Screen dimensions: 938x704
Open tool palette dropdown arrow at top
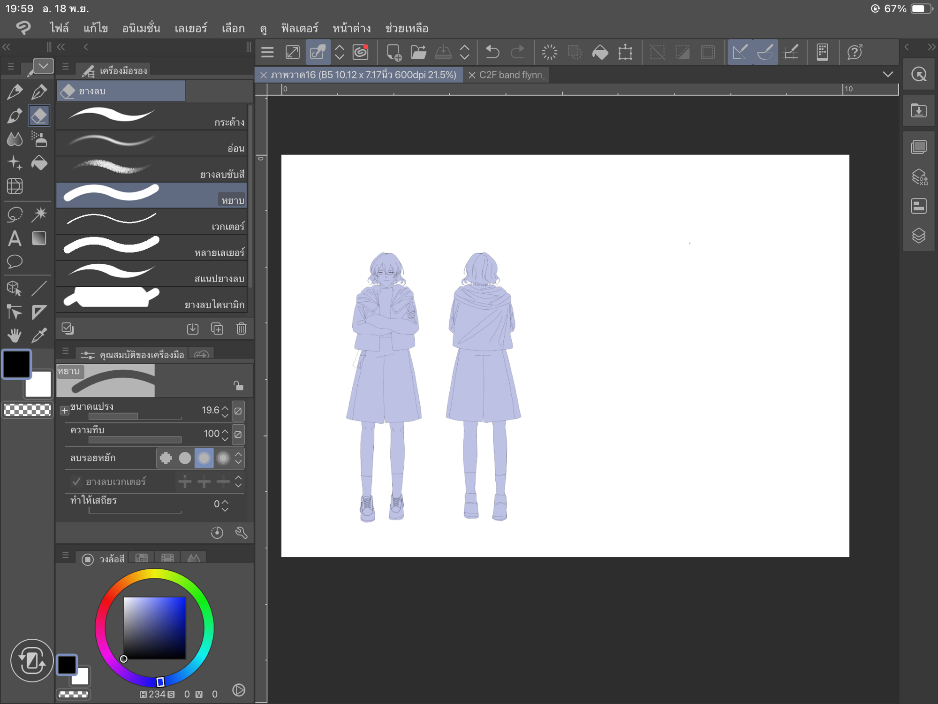[43, 66]
